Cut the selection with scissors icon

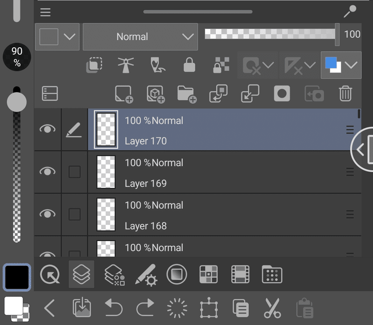click(272, 308)
